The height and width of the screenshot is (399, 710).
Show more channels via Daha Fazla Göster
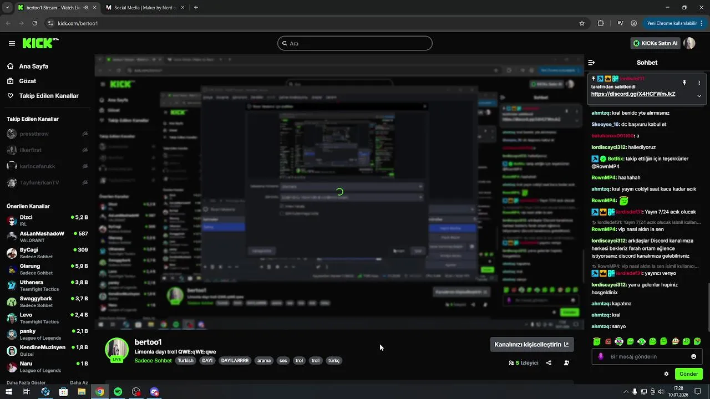(26, 382)
